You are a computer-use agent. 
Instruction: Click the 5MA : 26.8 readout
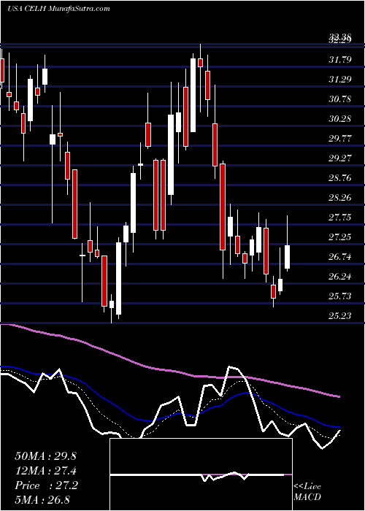42,499
